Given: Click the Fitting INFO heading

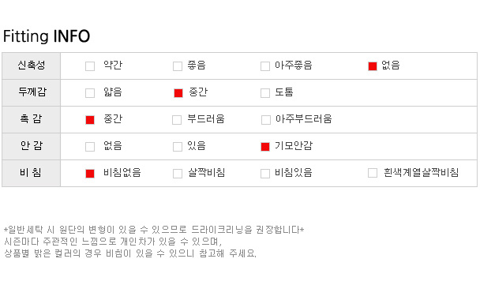Looking at the screenshot, I should (47, 36).
